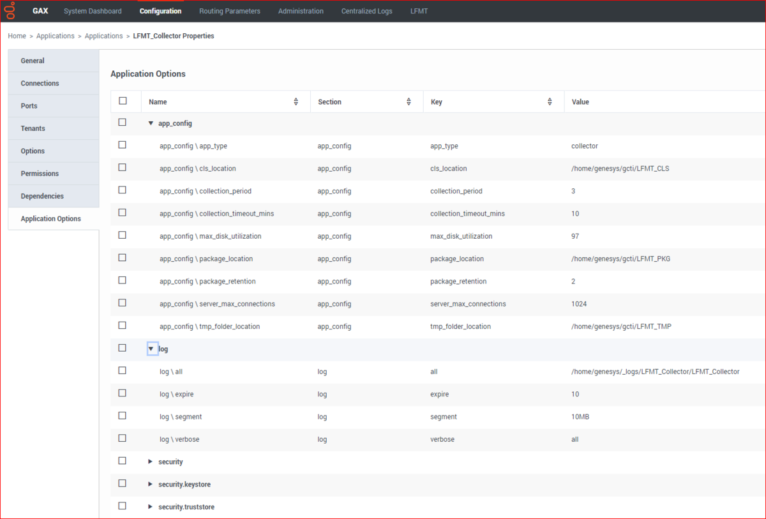Expand the security section
Viewport: 766px width, 519px height.
(x=151, y=462)
